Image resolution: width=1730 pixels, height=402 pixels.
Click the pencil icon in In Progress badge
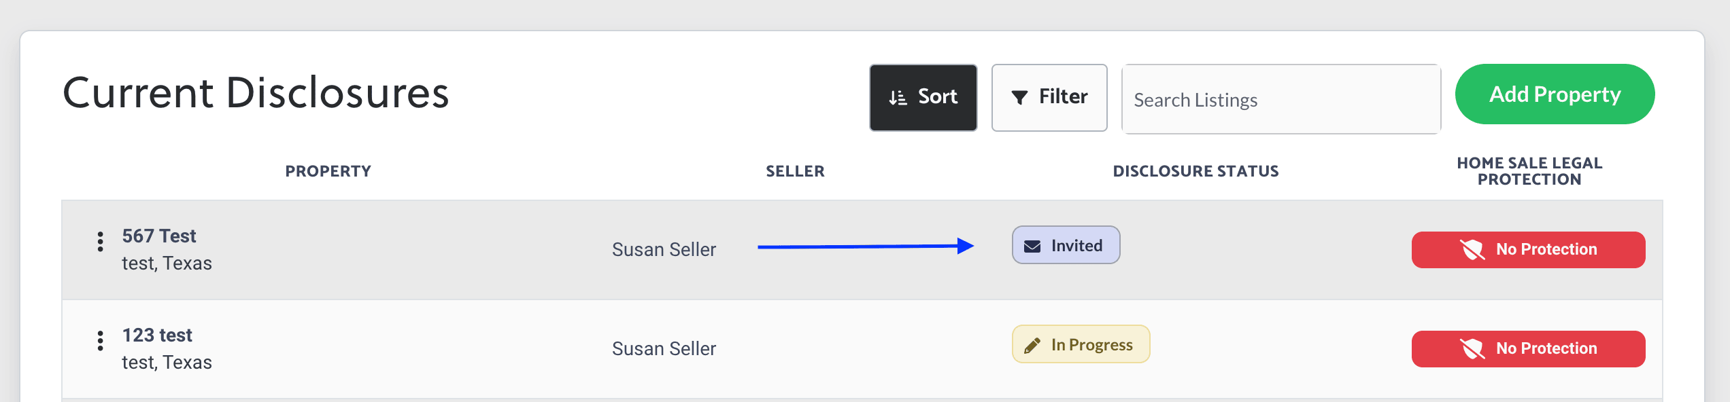click(x=1032, y=346)
